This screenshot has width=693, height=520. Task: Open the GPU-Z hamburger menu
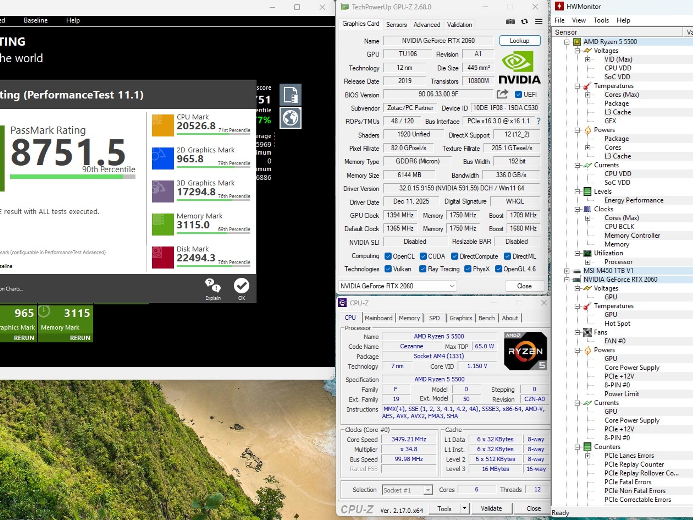coord(539,22)
